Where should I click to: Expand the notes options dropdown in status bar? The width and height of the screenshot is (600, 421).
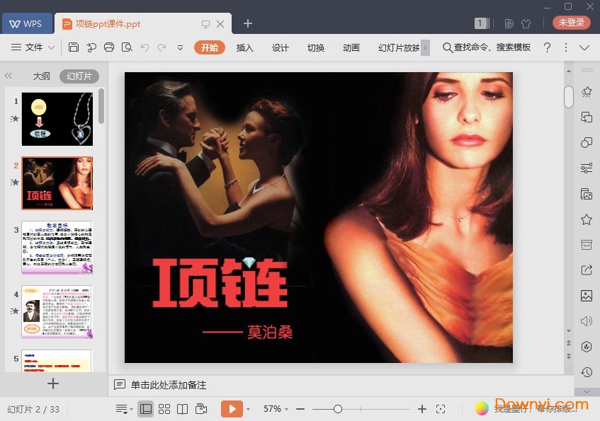tap(131, 409)
